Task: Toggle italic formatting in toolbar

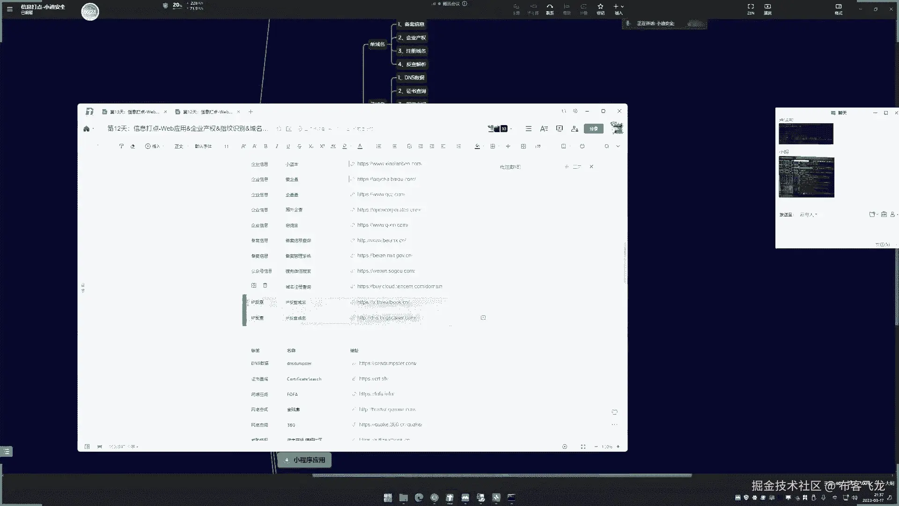Action: (x=277, y=146)
